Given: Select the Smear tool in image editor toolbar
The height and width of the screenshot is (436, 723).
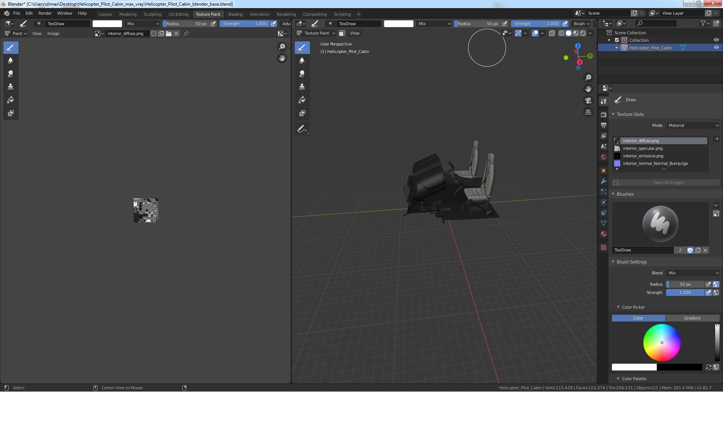Looking at the screenshot, I should (11, 73).
